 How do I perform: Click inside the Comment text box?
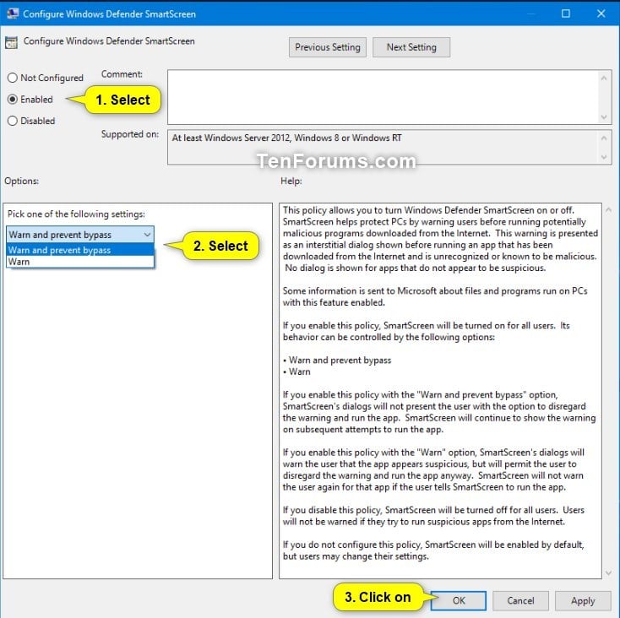pyautogui.click(x=383, y=97)
